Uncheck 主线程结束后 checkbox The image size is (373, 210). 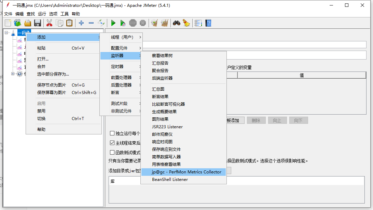[x=112, y=143]
